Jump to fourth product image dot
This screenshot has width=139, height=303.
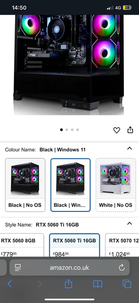click(77, 130)
